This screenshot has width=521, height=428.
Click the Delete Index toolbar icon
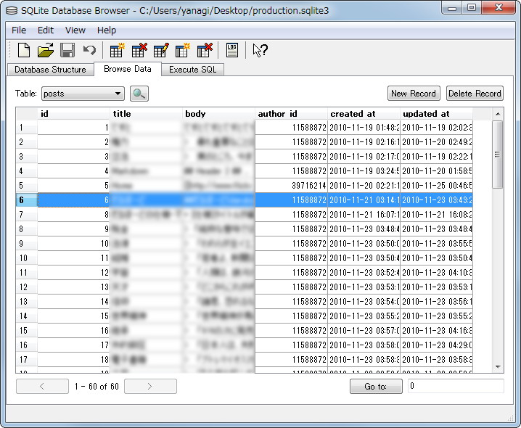(x=205, y=50)
